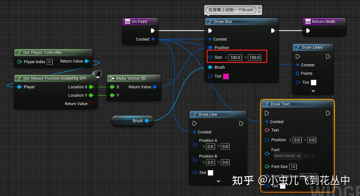Click Draw Lines execution input pin

(x=298, y=56)
